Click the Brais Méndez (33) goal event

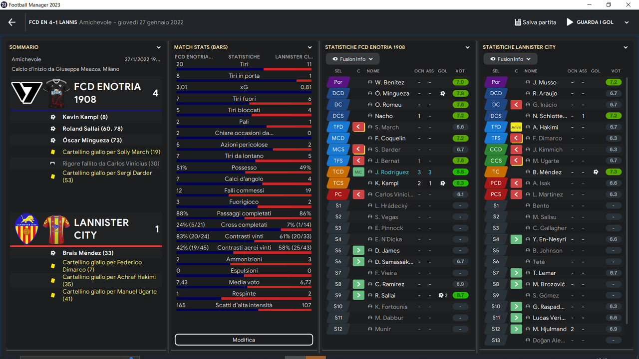click(88, 253)
